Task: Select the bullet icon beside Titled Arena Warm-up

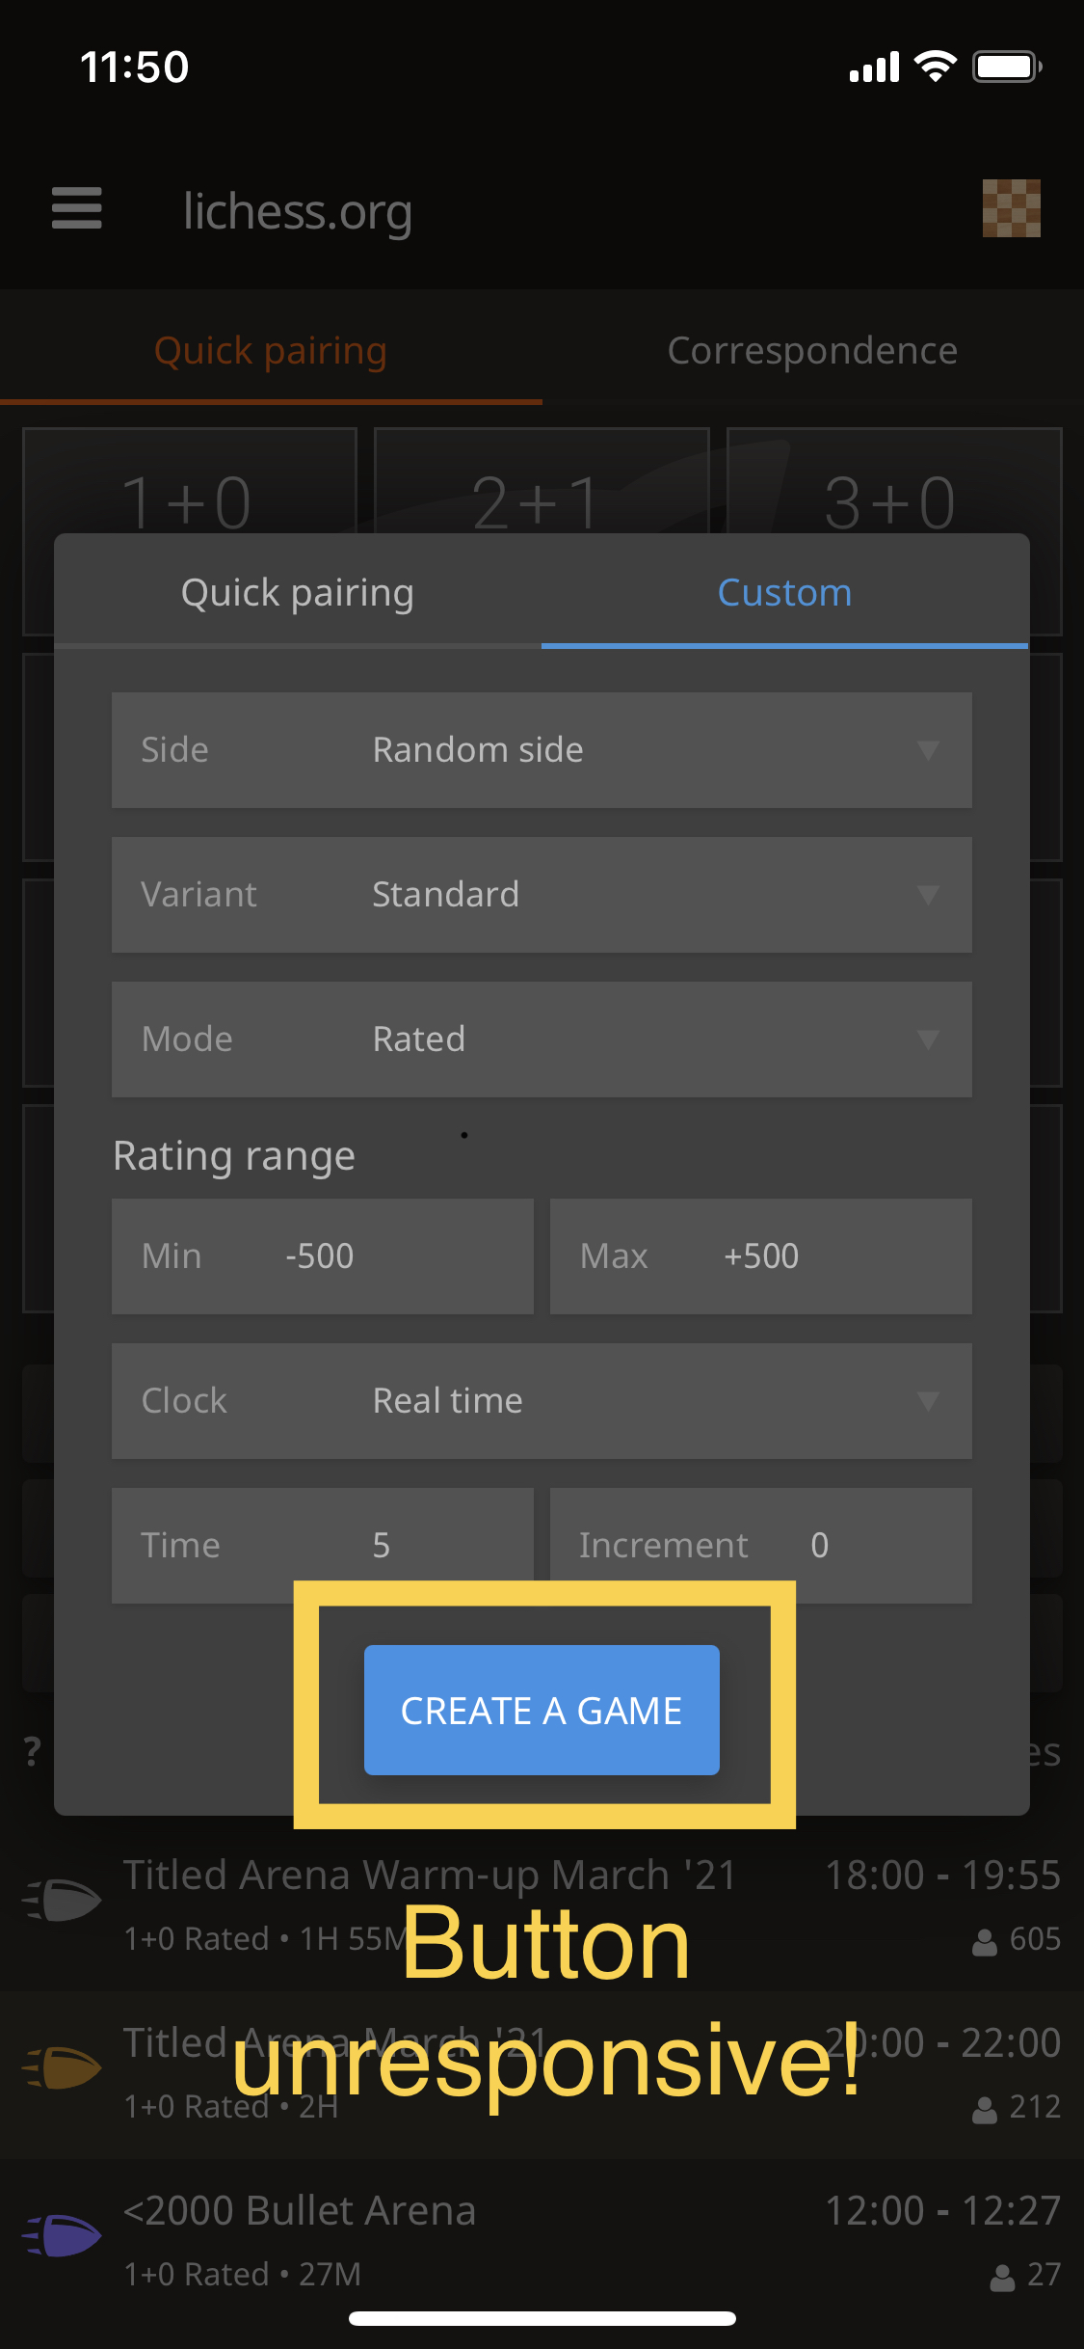Action: click(61, 1901)
